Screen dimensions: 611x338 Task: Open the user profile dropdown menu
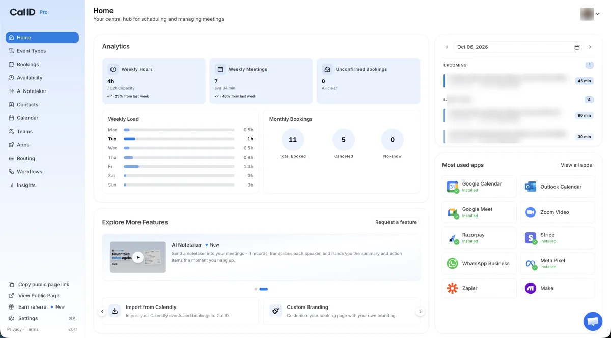[590, 14]
